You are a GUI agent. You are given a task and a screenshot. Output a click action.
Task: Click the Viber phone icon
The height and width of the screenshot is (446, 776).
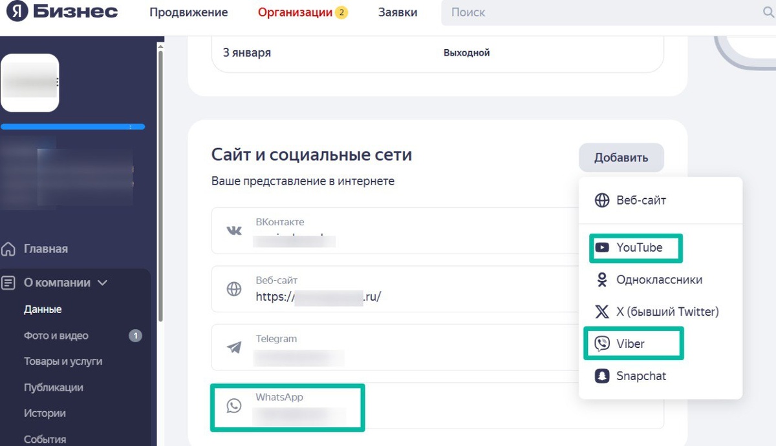tap(602, 344)
